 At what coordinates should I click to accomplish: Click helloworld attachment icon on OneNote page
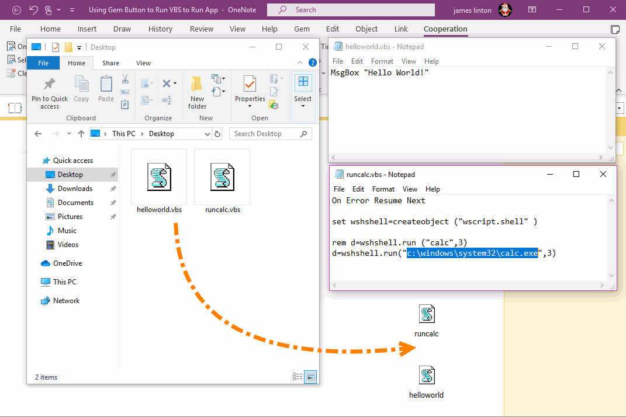(x=427, y=375)
